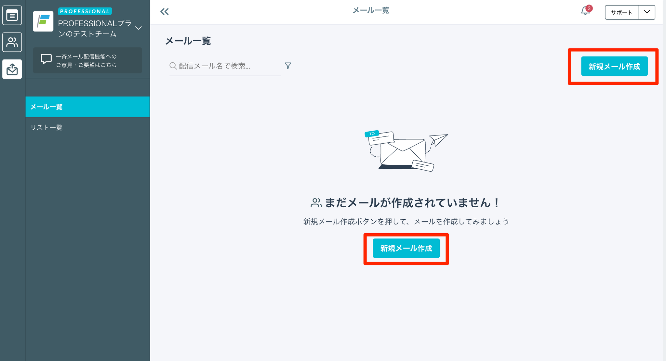Viewport: 666px width, 361px height.
Task: Click the team logo thumbnail
Action: (43, 21)
